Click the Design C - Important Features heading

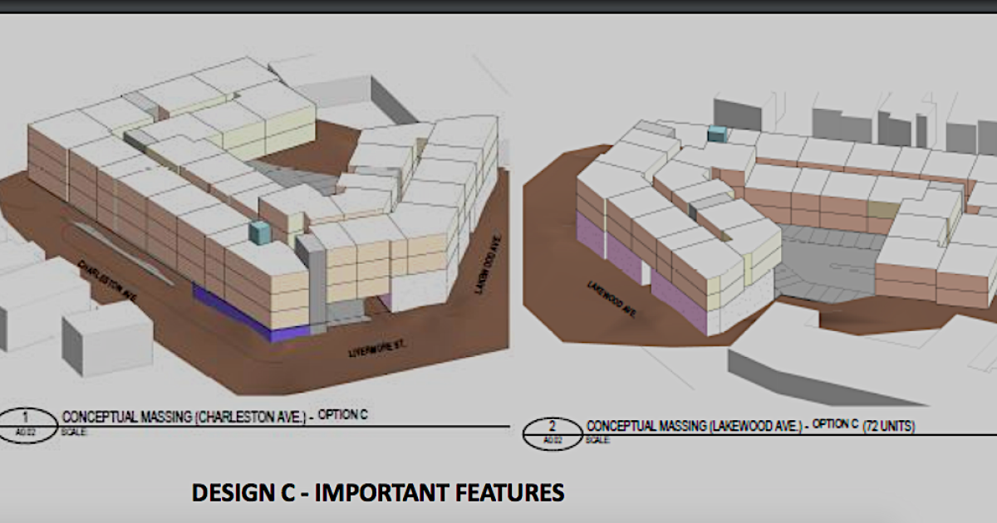click(x=378, y=492)
